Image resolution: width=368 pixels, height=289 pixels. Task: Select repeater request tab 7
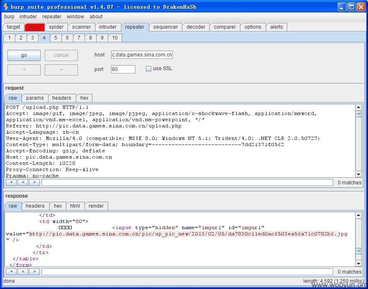pyautogui.click(x=79, y=38)
